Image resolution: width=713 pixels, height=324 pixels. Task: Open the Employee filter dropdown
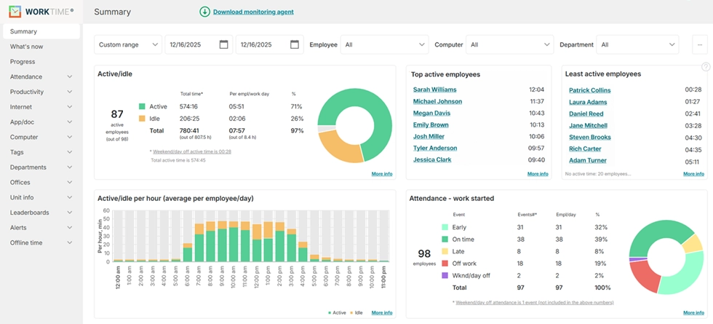[384, 44]
